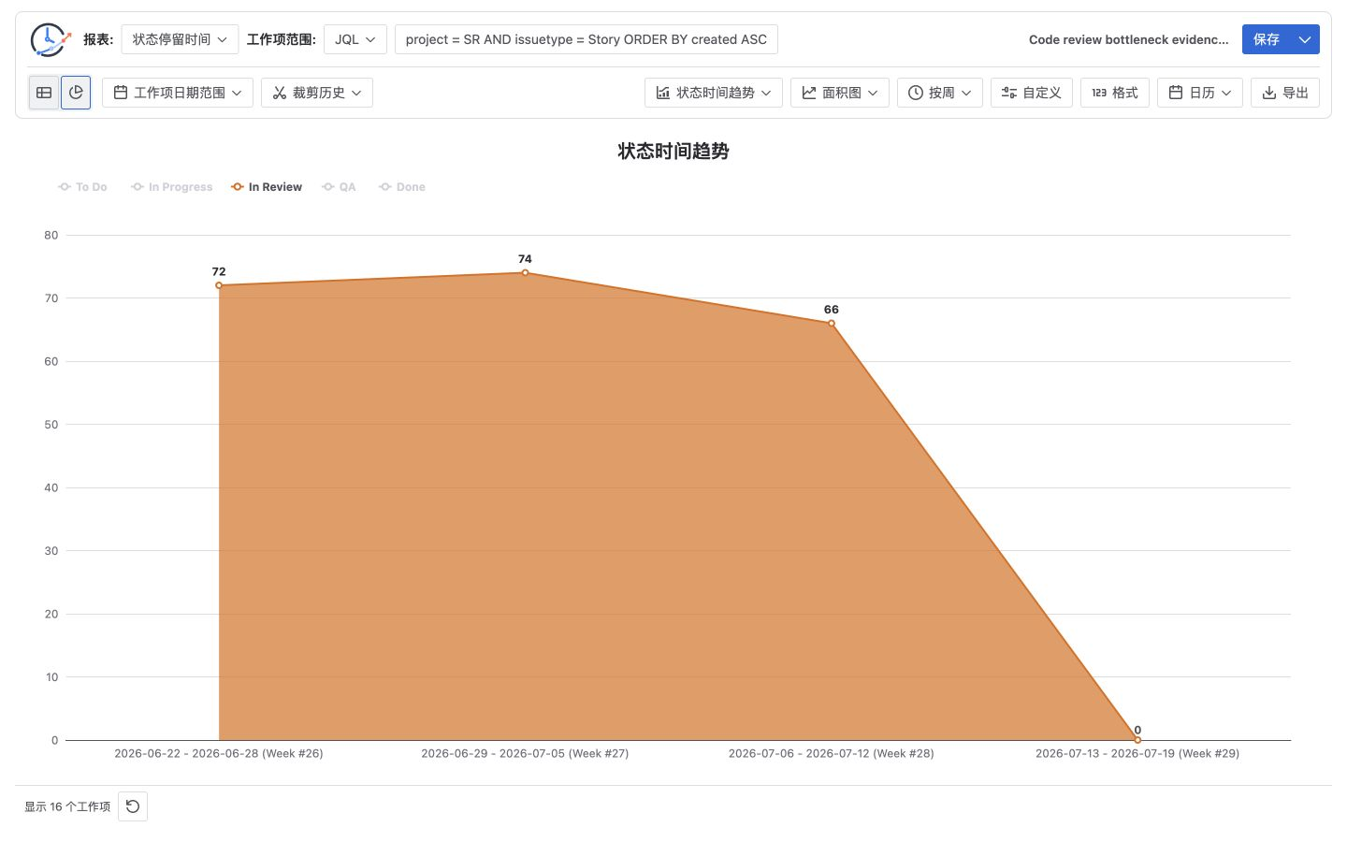Click the Week #26 axis label
This screenshot has width=1347, height=842.
click(219, 753)
